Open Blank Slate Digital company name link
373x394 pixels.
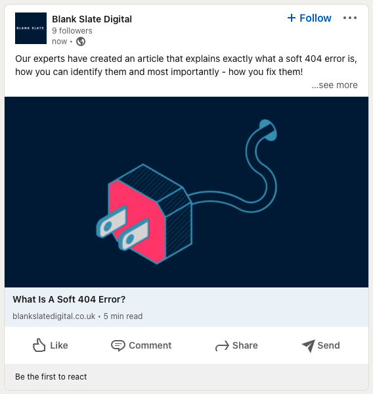click(x=92, y=19)
